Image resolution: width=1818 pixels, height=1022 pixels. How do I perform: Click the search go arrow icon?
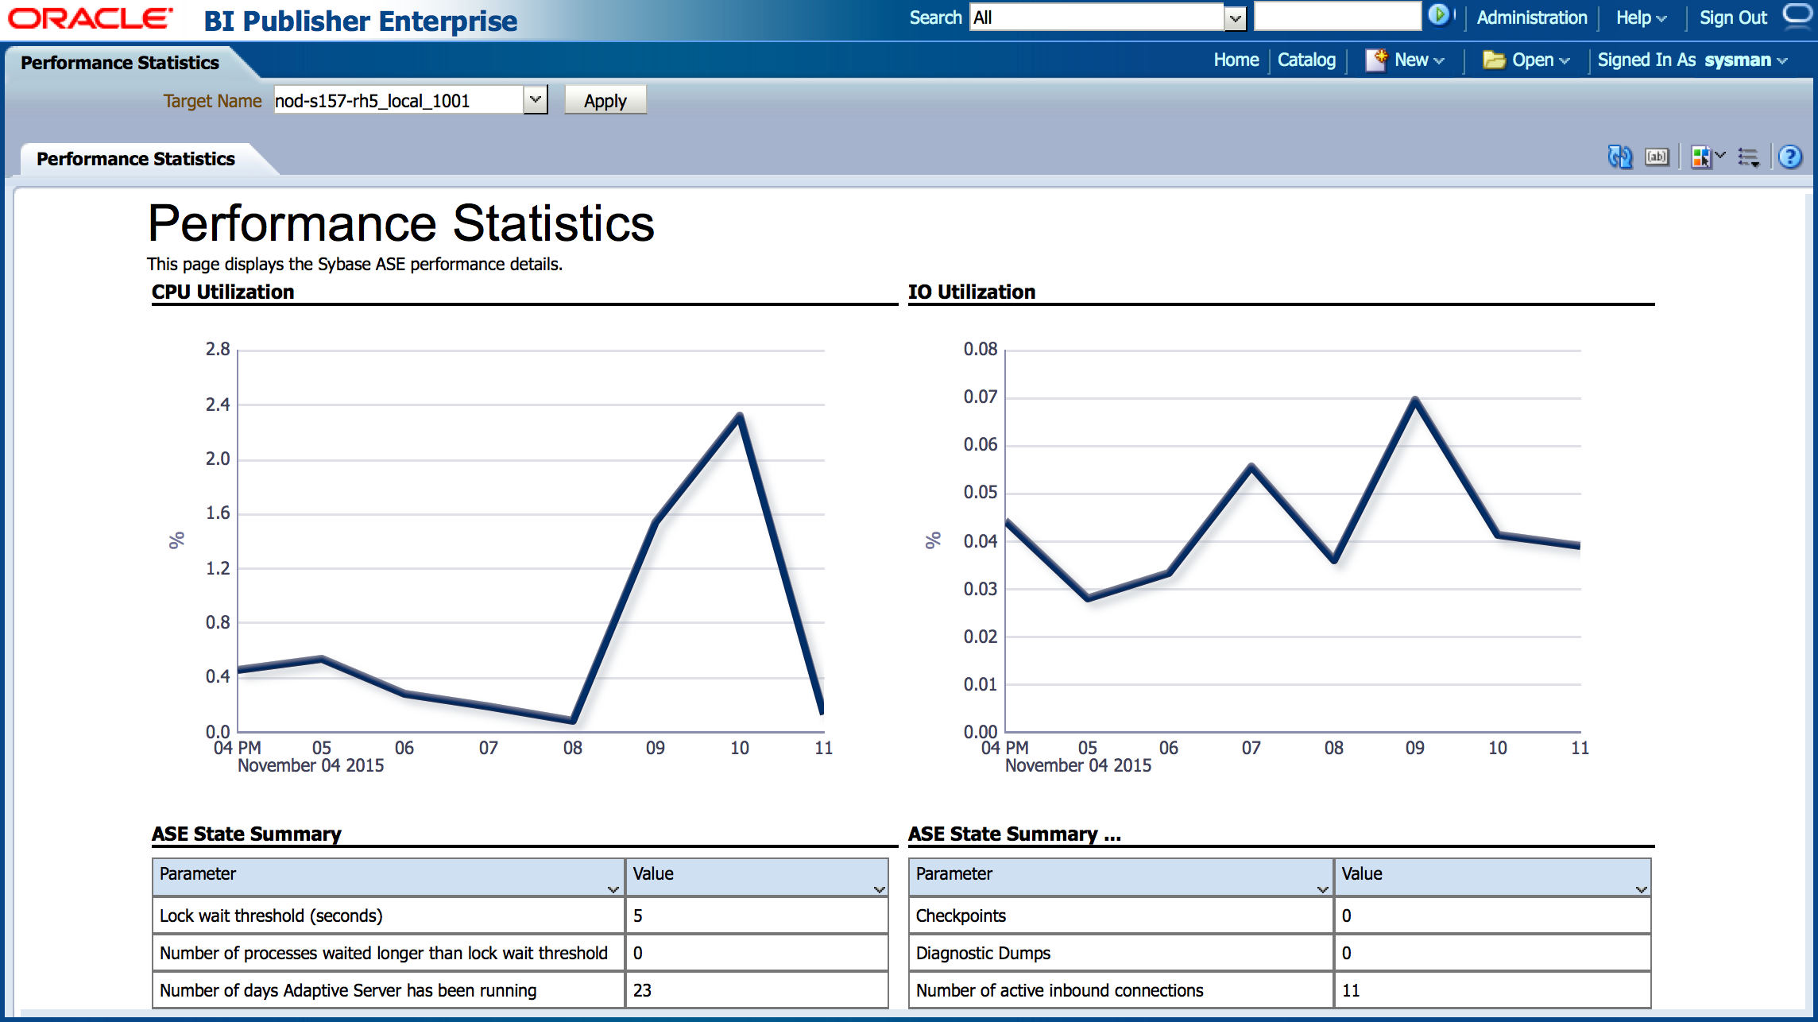1438,15
